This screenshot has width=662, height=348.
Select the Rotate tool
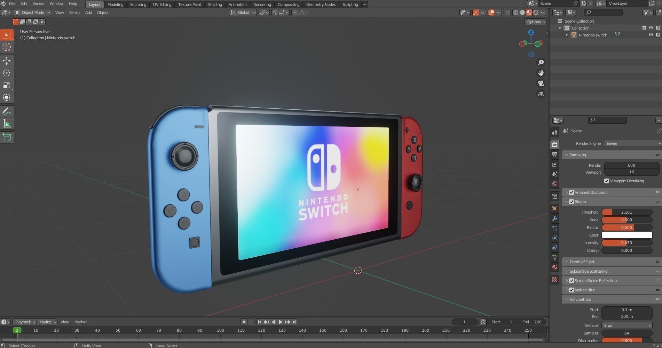(x=7, y=73)
